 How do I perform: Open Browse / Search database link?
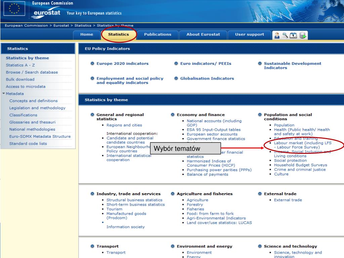point(32,72)
